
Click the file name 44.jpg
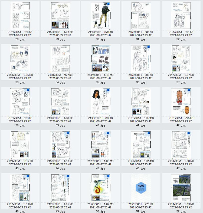click(x=60, y=169)
